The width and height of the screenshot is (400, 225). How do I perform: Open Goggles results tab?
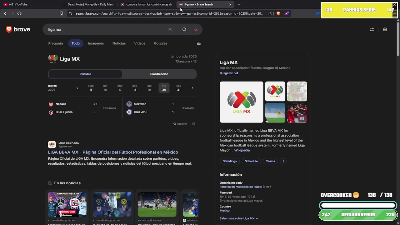coord(161,43)
